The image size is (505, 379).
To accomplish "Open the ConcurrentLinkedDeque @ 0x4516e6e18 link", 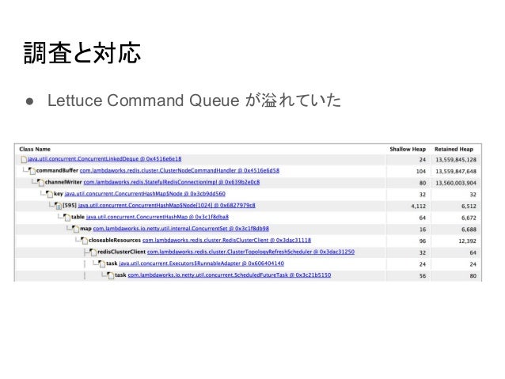I will coord(104,159).
